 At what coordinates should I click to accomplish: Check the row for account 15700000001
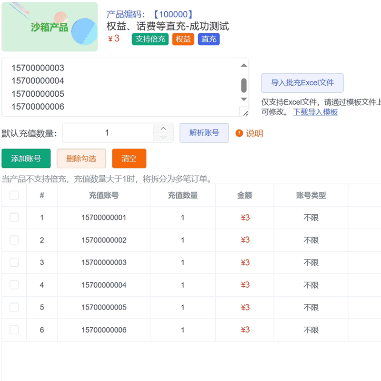(14, 218)
